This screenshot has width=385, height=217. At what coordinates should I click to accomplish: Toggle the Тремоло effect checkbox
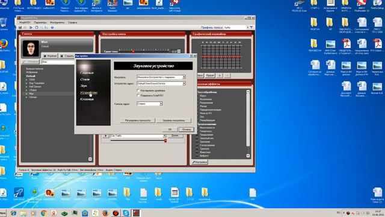click(x=197, y=149)
